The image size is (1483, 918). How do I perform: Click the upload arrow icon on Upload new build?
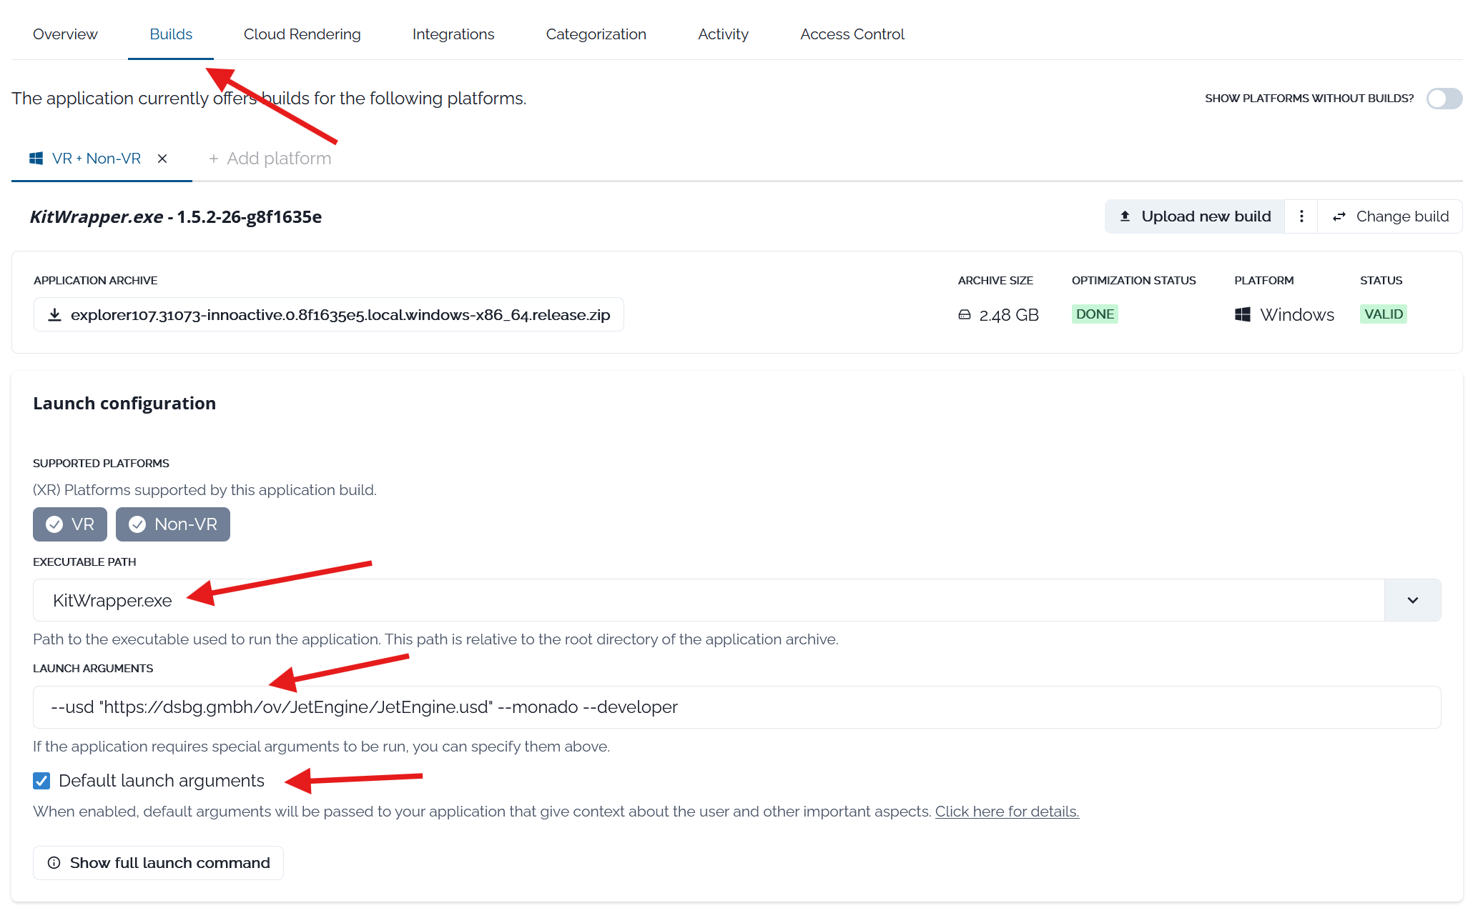tap(1125, 216)
